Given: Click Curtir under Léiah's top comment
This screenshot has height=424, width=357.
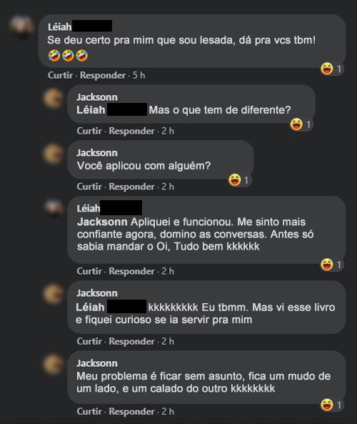Looking at the screenshot, I should [x=60, y=75].
